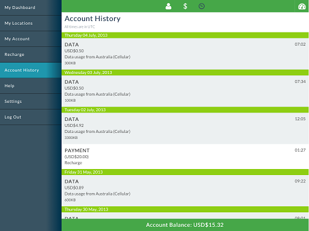Image resolution: width=309 pixels, height=231 pixels.
Task: Select the Thursday 04 July, 2013 date header
Action: pyautogui.click(x=185, y=35)
